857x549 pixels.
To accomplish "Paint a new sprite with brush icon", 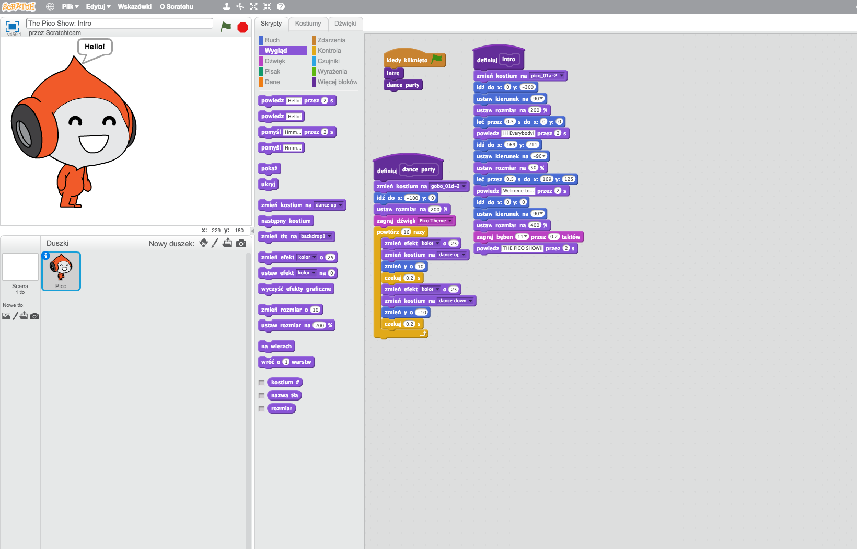I will coord(215,243).
